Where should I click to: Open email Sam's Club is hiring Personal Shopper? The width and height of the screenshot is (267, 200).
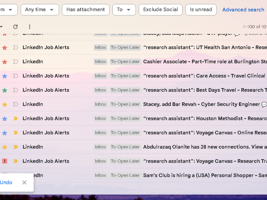pyautogui.click(x=205, y=175)
